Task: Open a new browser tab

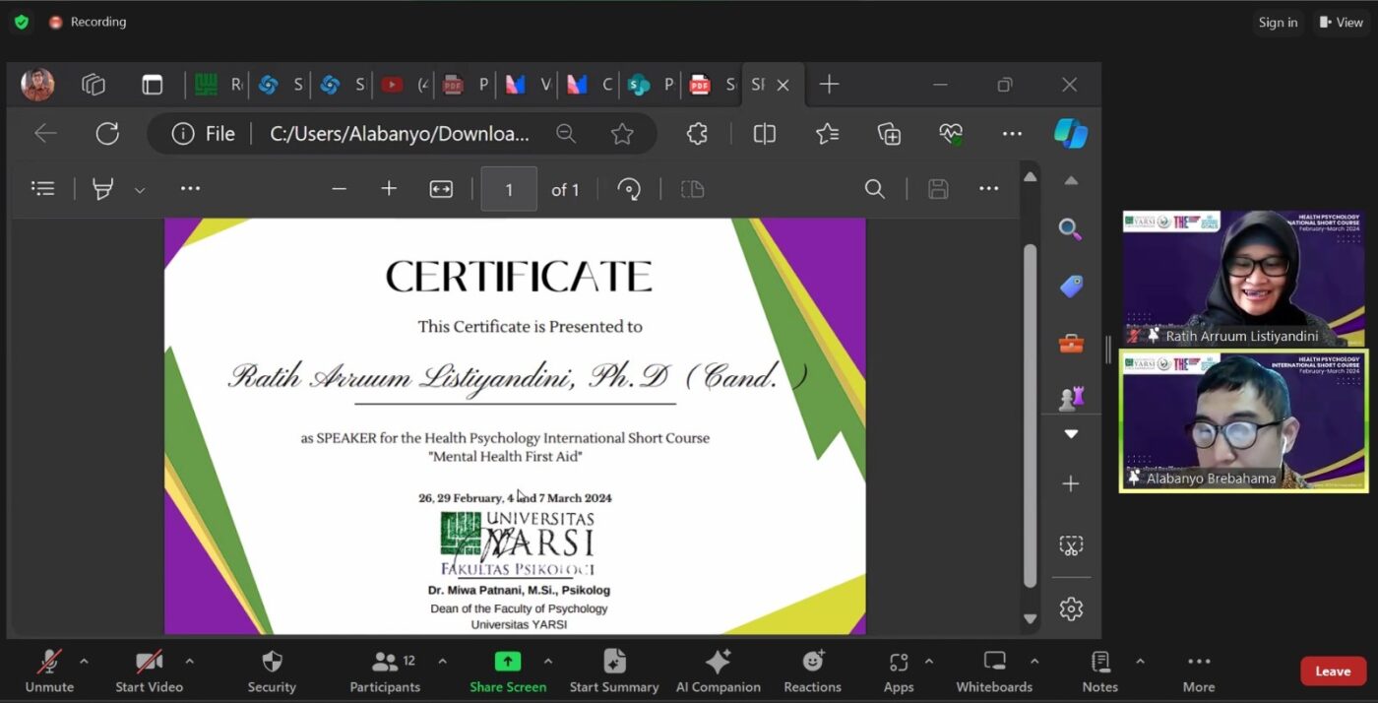Action: tap(830, 85)
